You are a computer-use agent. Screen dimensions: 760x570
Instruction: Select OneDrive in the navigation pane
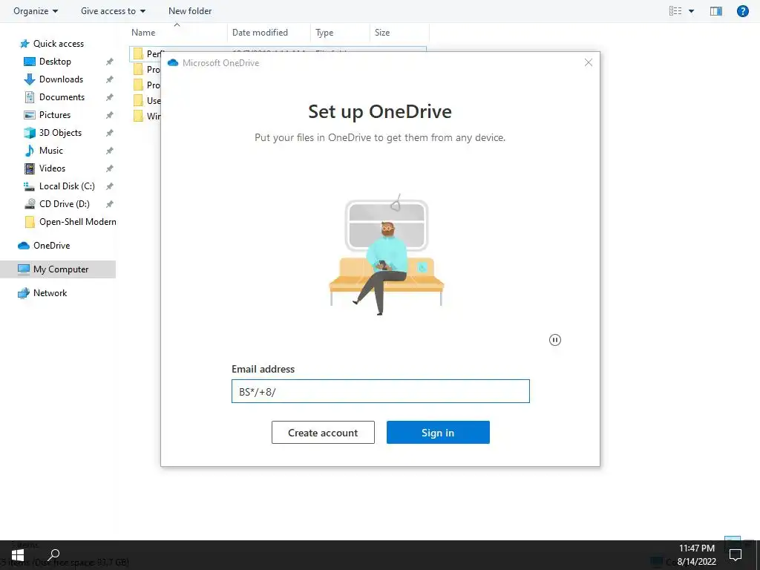click(51, 246)
